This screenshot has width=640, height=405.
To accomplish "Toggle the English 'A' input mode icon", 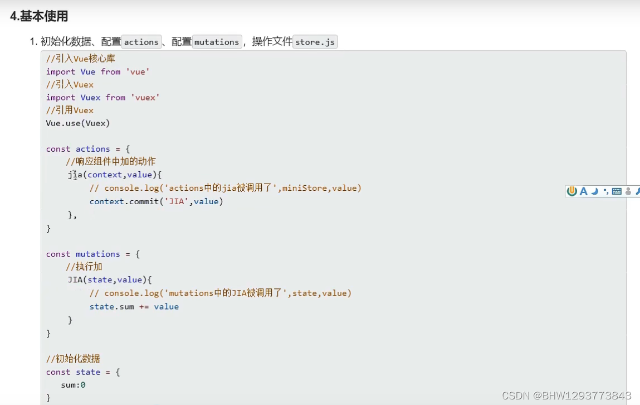I will [584, 191].
